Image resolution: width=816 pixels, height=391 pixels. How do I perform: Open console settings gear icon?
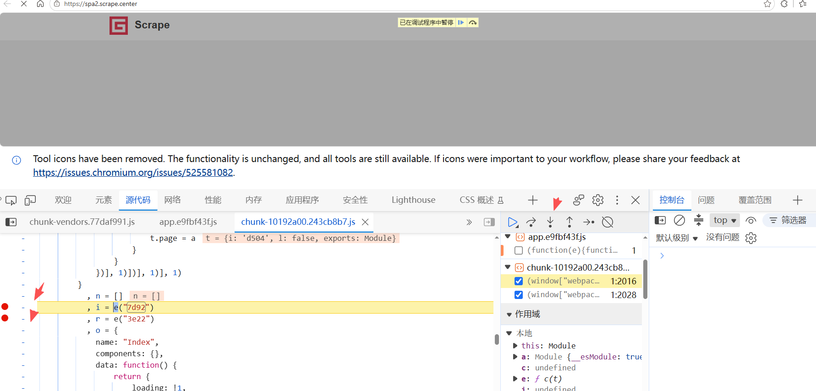coord(751,238)
